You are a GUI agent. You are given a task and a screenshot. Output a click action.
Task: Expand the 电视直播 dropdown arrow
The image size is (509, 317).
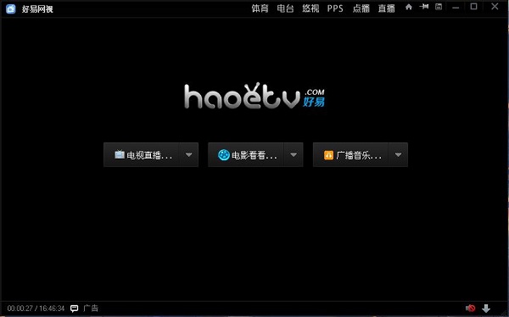click(x=189, y=155)
